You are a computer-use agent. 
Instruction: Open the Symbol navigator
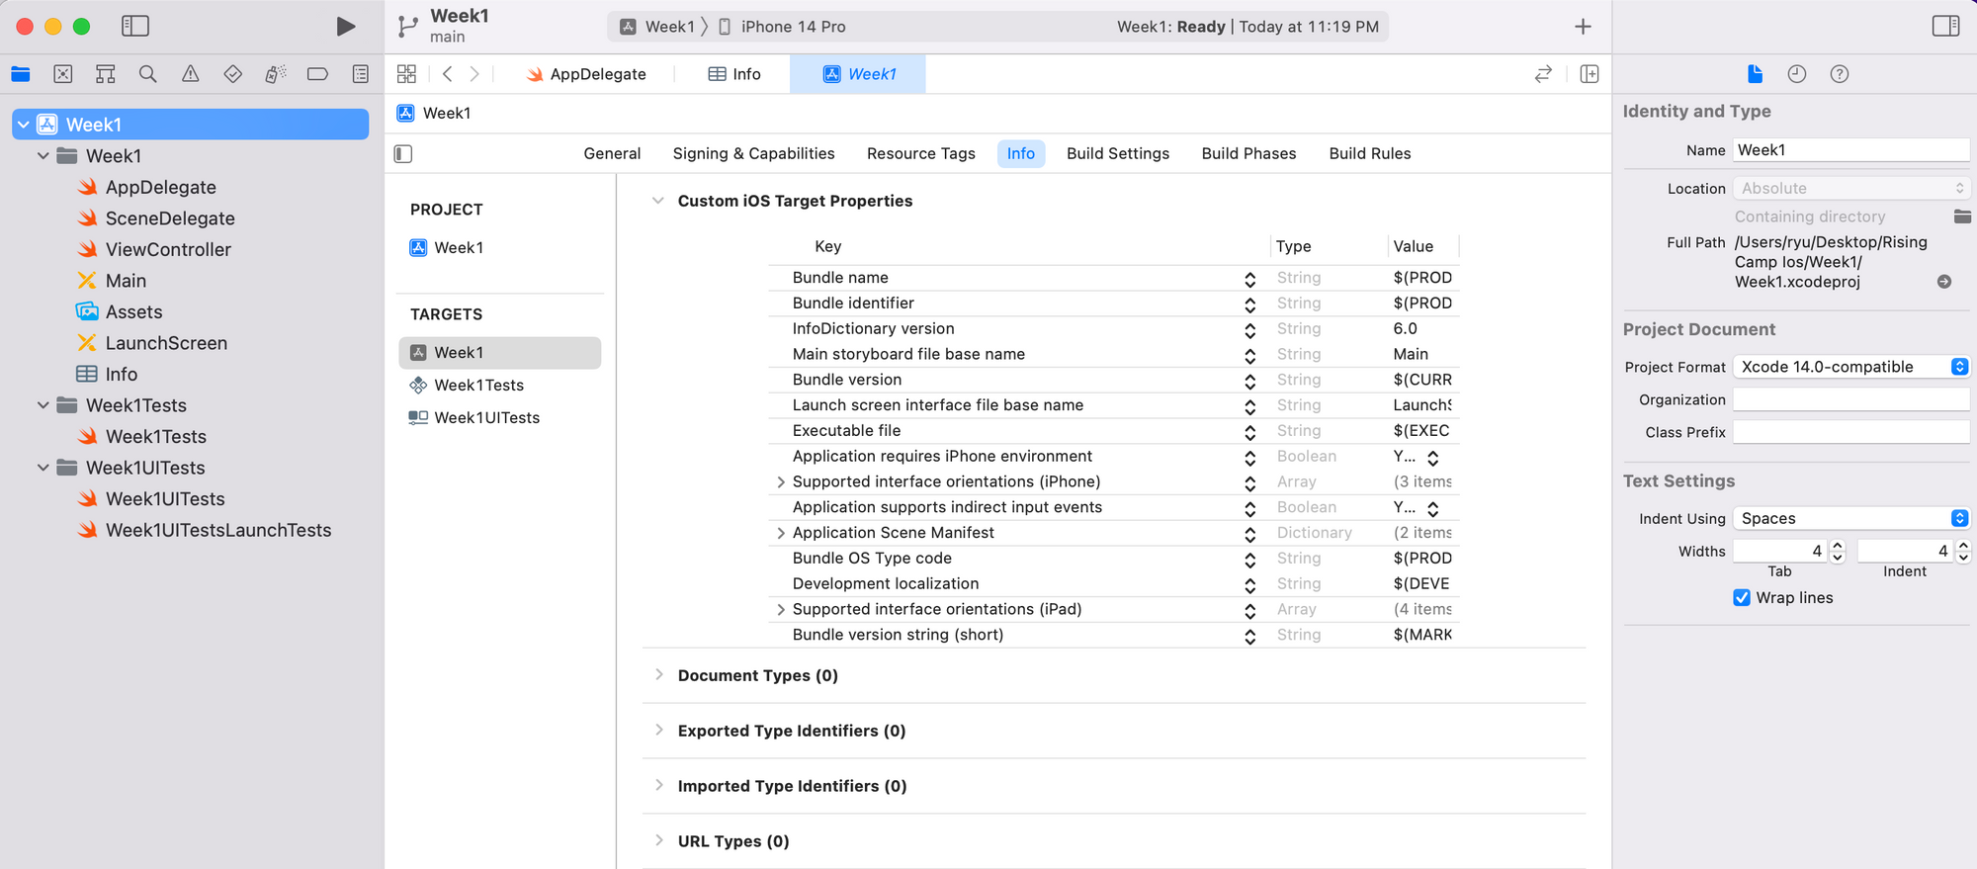[106, 74]
